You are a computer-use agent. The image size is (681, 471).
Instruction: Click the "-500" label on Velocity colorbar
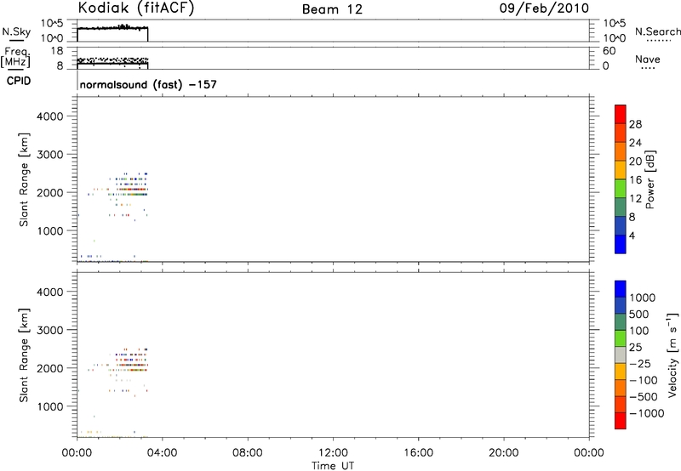pyautogui.click(x=643, y=396)
